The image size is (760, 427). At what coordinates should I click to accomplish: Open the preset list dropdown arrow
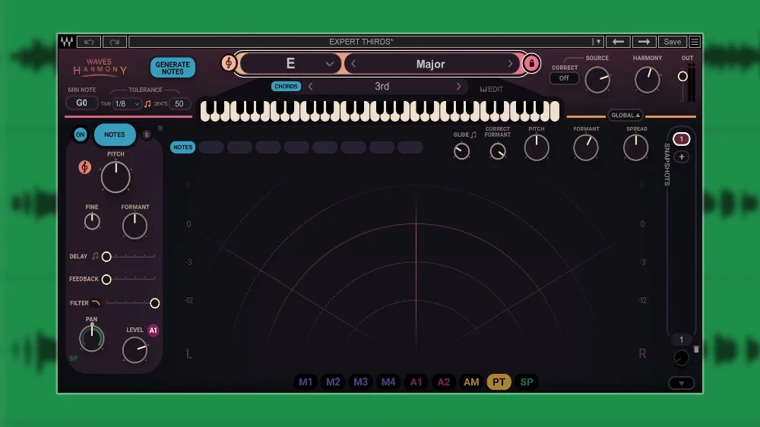(597, 42)
